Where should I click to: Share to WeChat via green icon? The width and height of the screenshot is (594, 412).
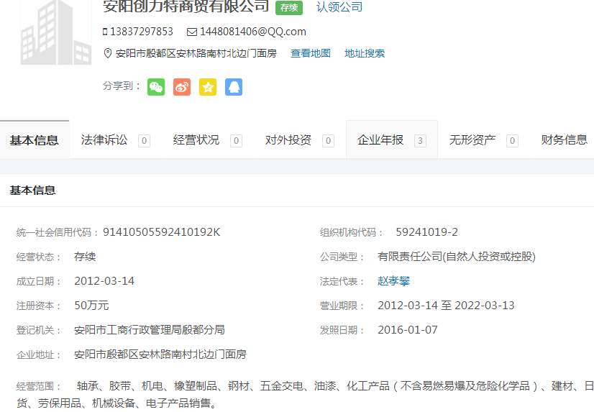click(x=156, y=87)
